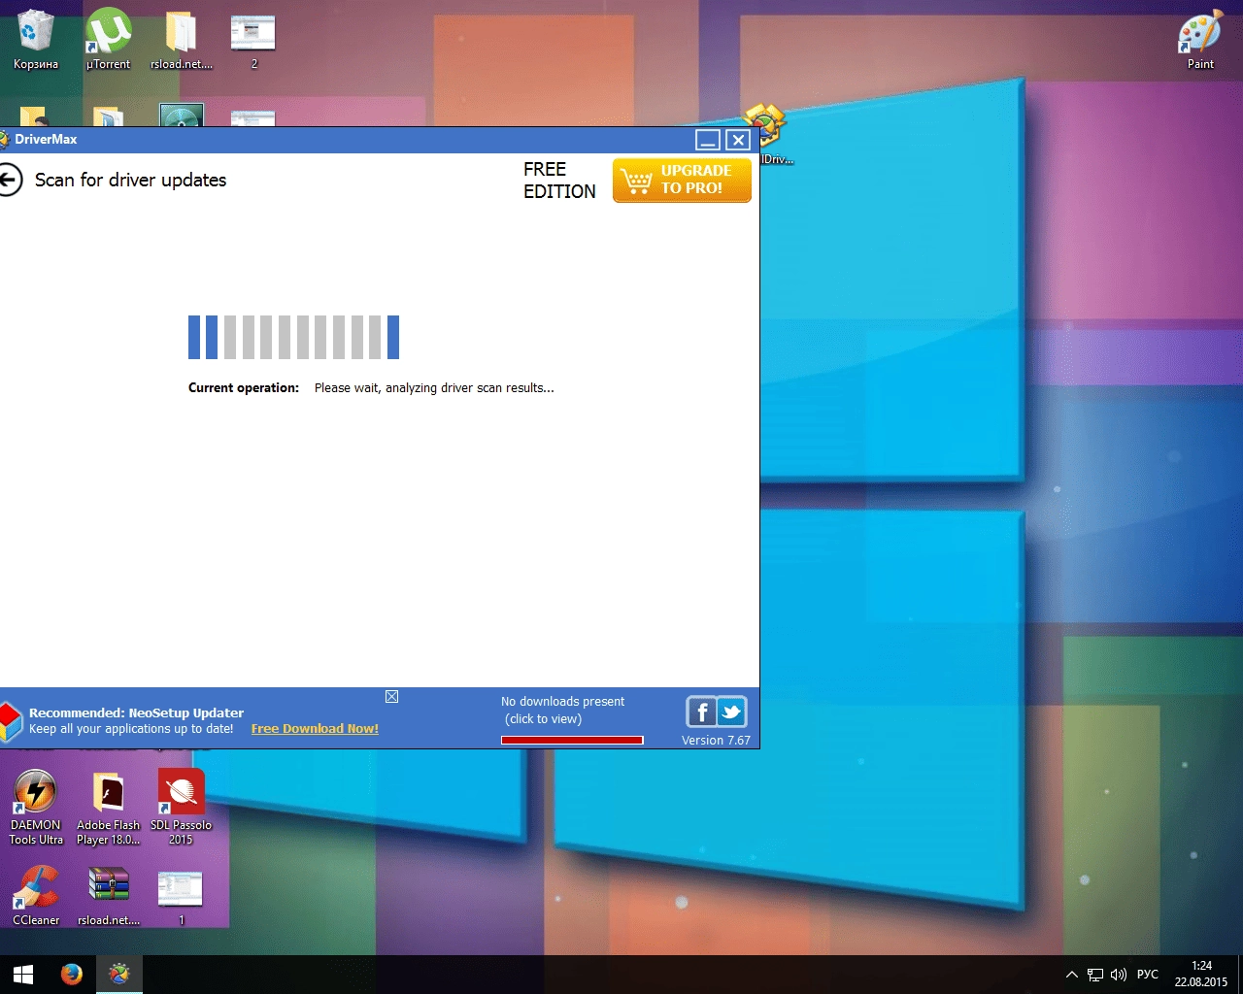Click the Upgrade to Pro button
Screen dimensions: 1243x994
pyautogui.click(x=682, y=181)
